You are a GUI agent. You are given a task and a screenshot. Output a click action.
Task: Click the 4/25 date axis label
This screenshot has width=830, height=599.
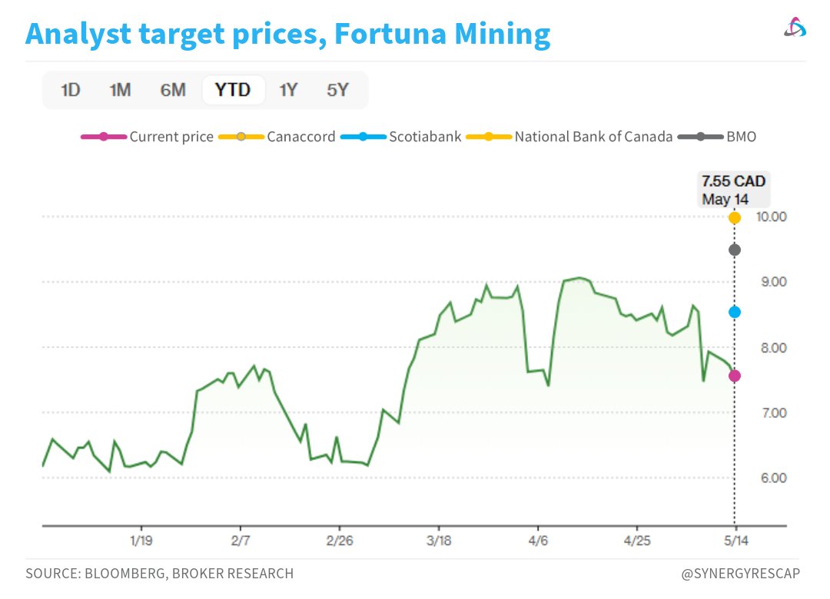(637, 541)
